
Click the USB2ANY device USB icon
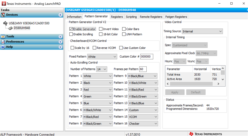pos(5,23)
